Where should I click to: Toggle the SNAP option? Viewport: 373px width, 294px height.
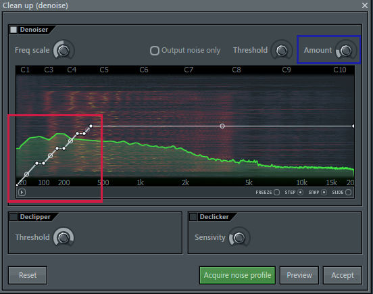[324, 192]
